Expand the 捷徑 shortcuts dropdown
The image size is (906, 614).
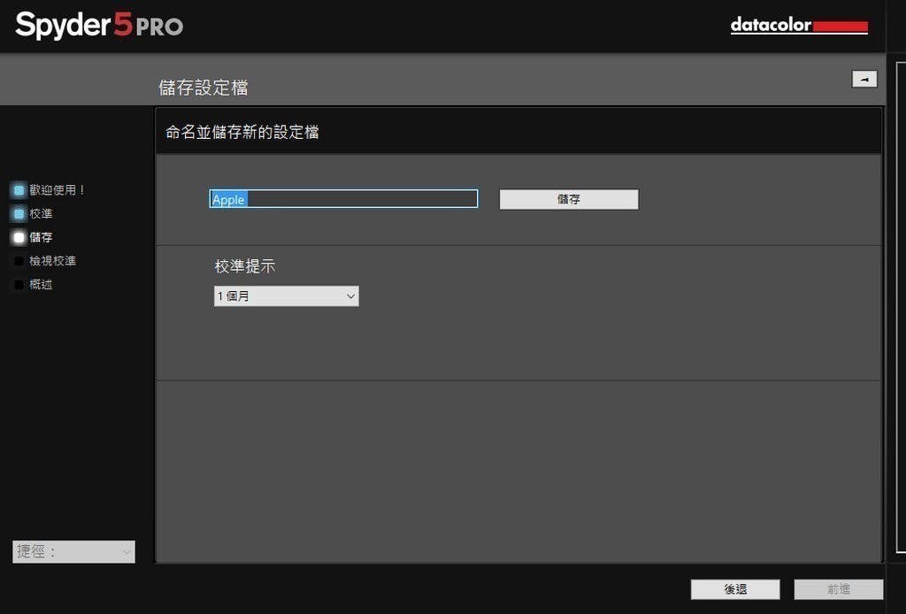[73, 551]
